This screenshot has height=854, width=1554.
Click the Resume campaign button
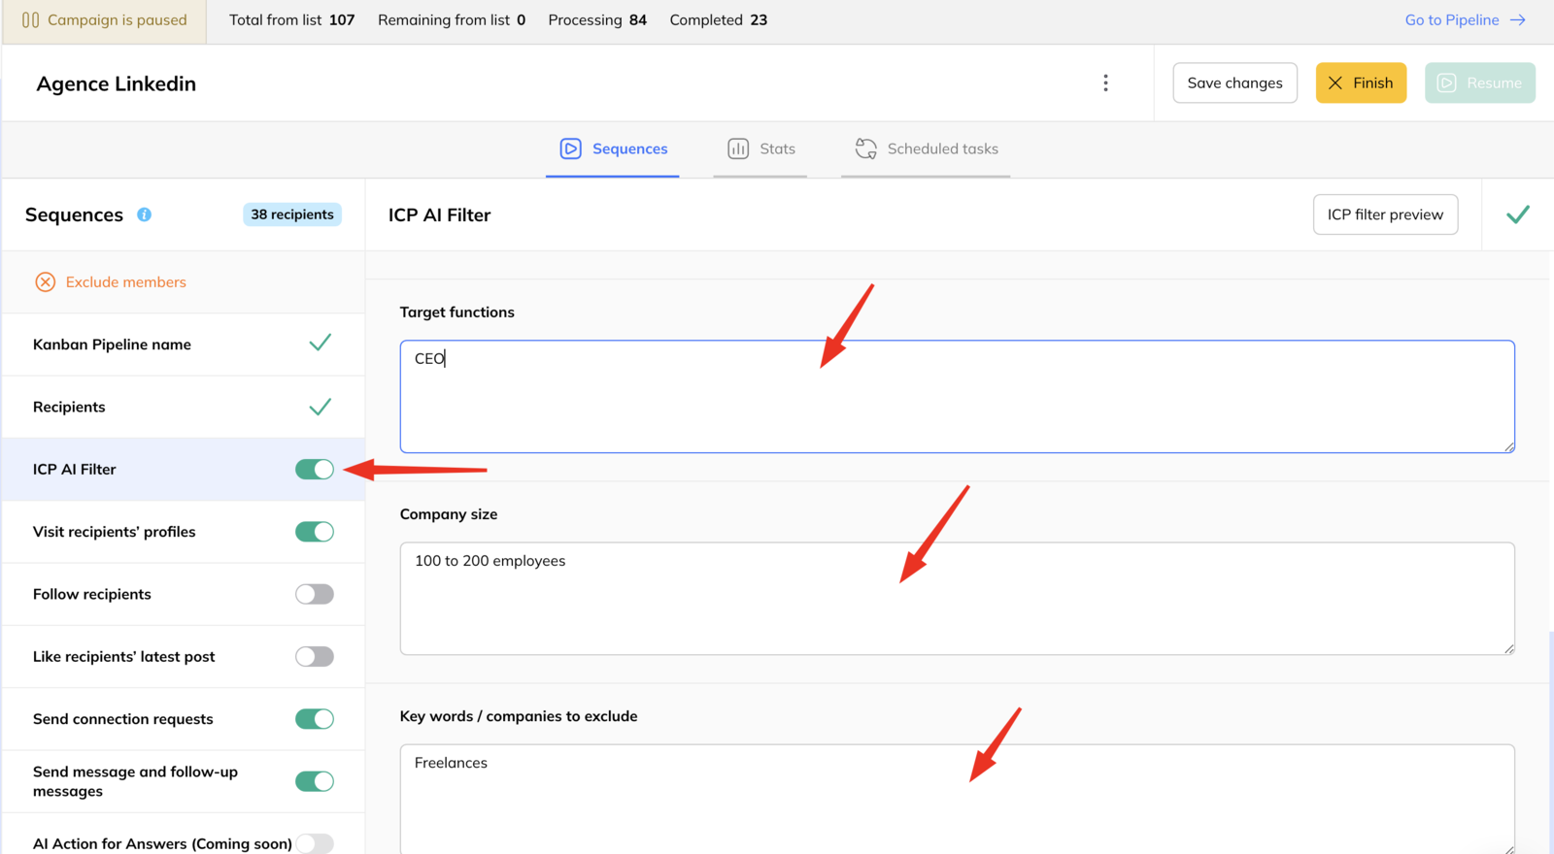[x=1480, y=82]
